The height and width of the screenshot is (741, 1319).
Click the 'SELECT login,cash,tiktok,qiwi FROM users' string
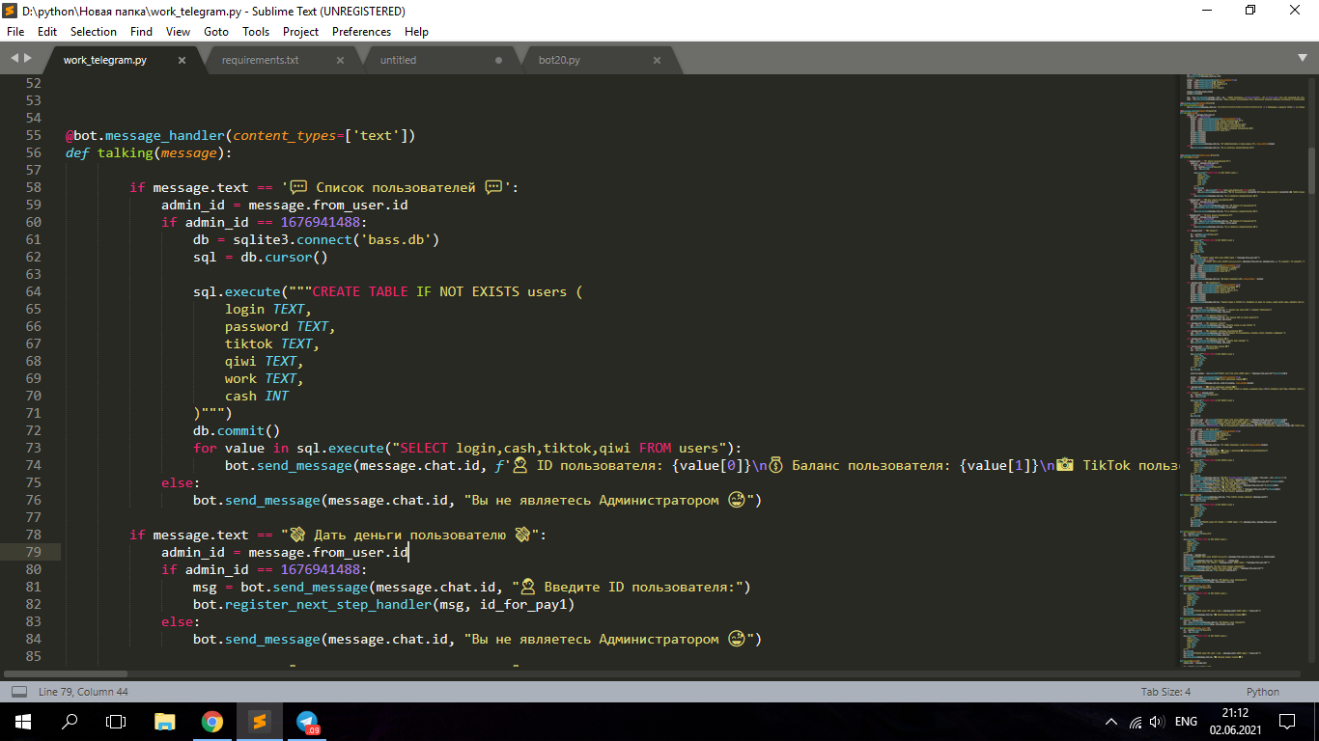click(560, 448)
